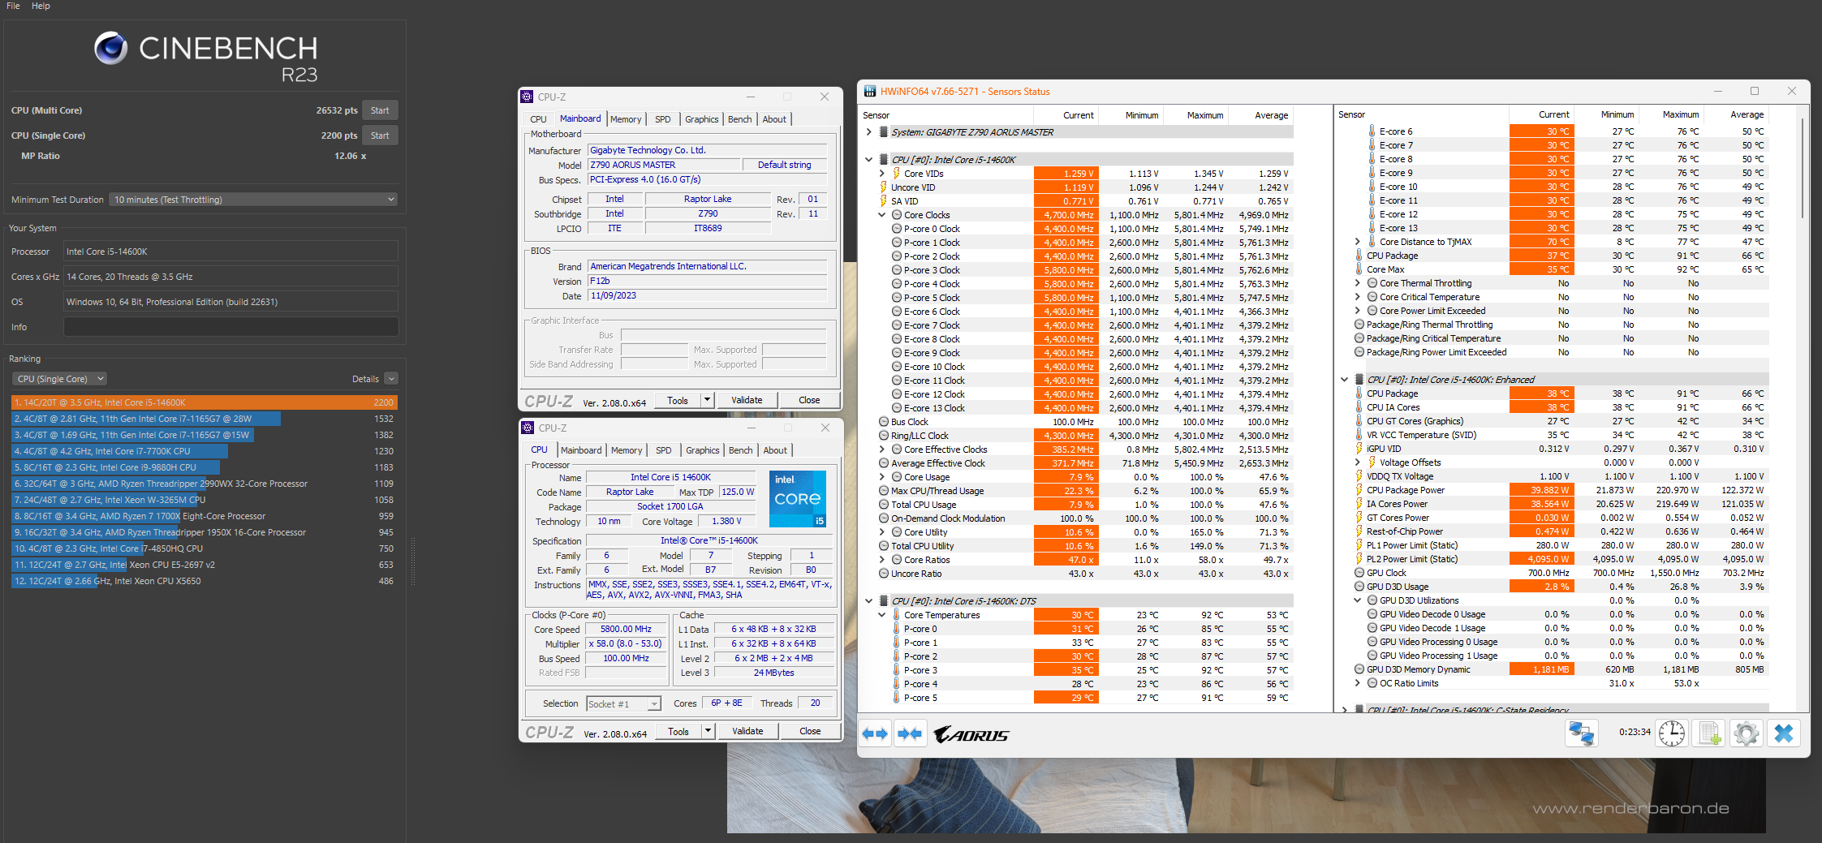Expand Core Thermal Throttling sensor group
Viewport: 1822px width, 843px height.
1357,283
